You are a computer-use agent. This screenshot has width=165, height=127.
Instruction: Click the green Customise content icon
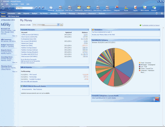(140, 25)
